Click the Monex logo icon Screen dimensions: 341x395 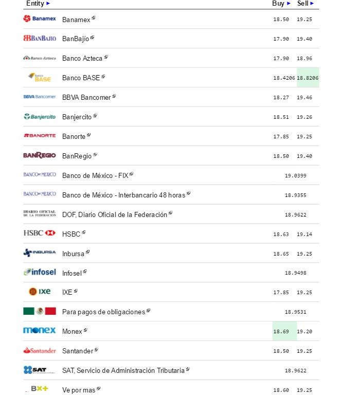[x=40, y=331]
